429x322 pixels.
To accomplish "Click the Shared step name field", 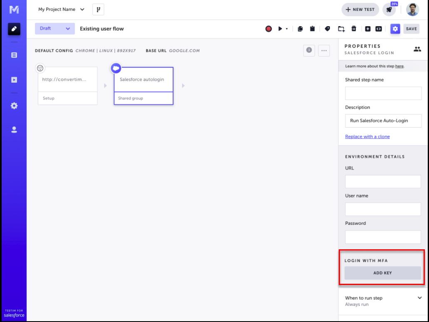I will coord(383,93).
